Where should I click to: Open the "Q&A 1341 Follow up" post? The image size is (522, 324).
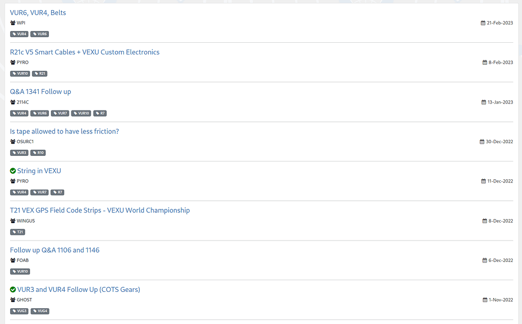click(x=40, y=92)
